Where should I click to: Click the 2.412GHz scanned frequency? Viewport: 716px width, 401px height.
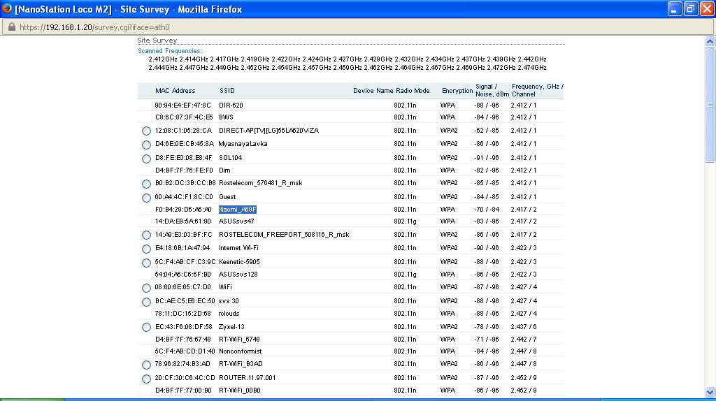[x=163, y=59]
